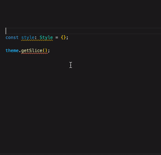The height and width of the screenshot is (155, 161).
Task: Click the 'Style' type annotation
Action: [x=46, y=38]
